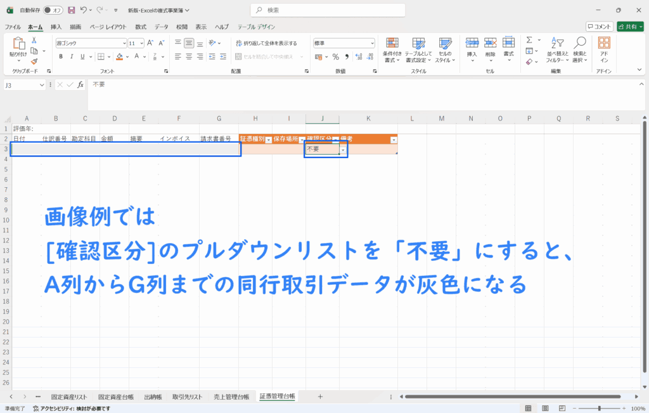The width and height of the screenshot is (649, 413).
Task: Click the Cut scissors icon
Action: click(34, 41)
